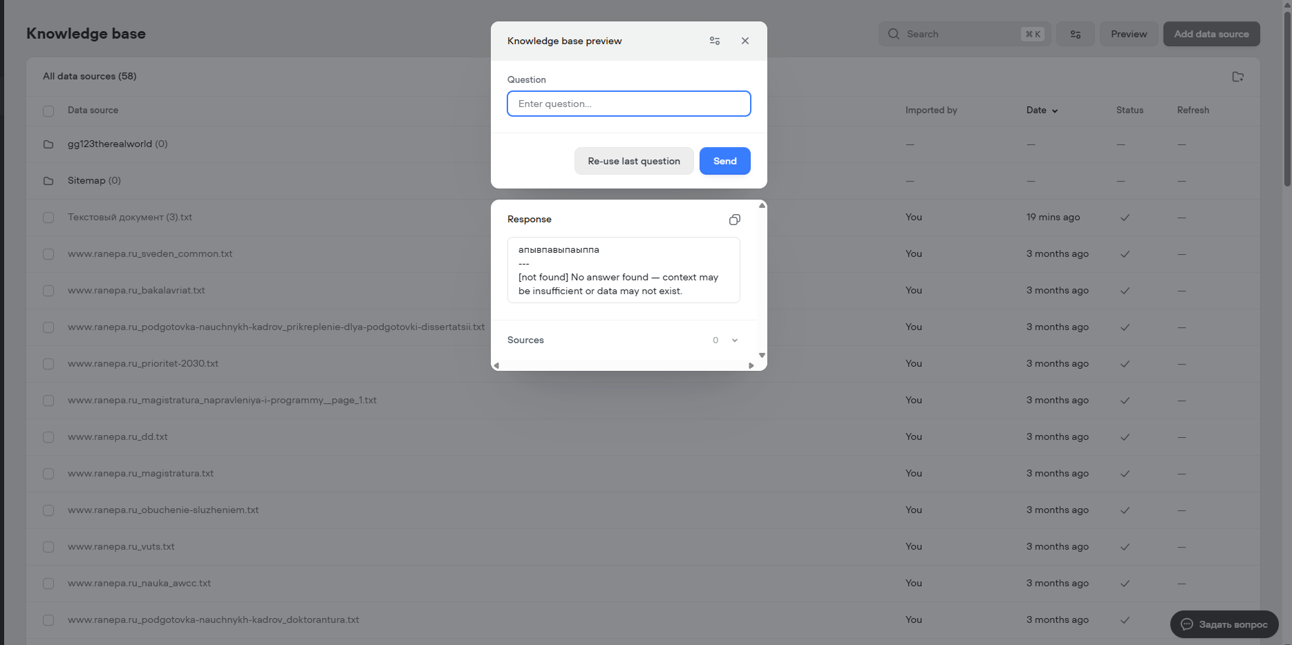Click the response text box content
1292x645 pixels.
(624, 270)
